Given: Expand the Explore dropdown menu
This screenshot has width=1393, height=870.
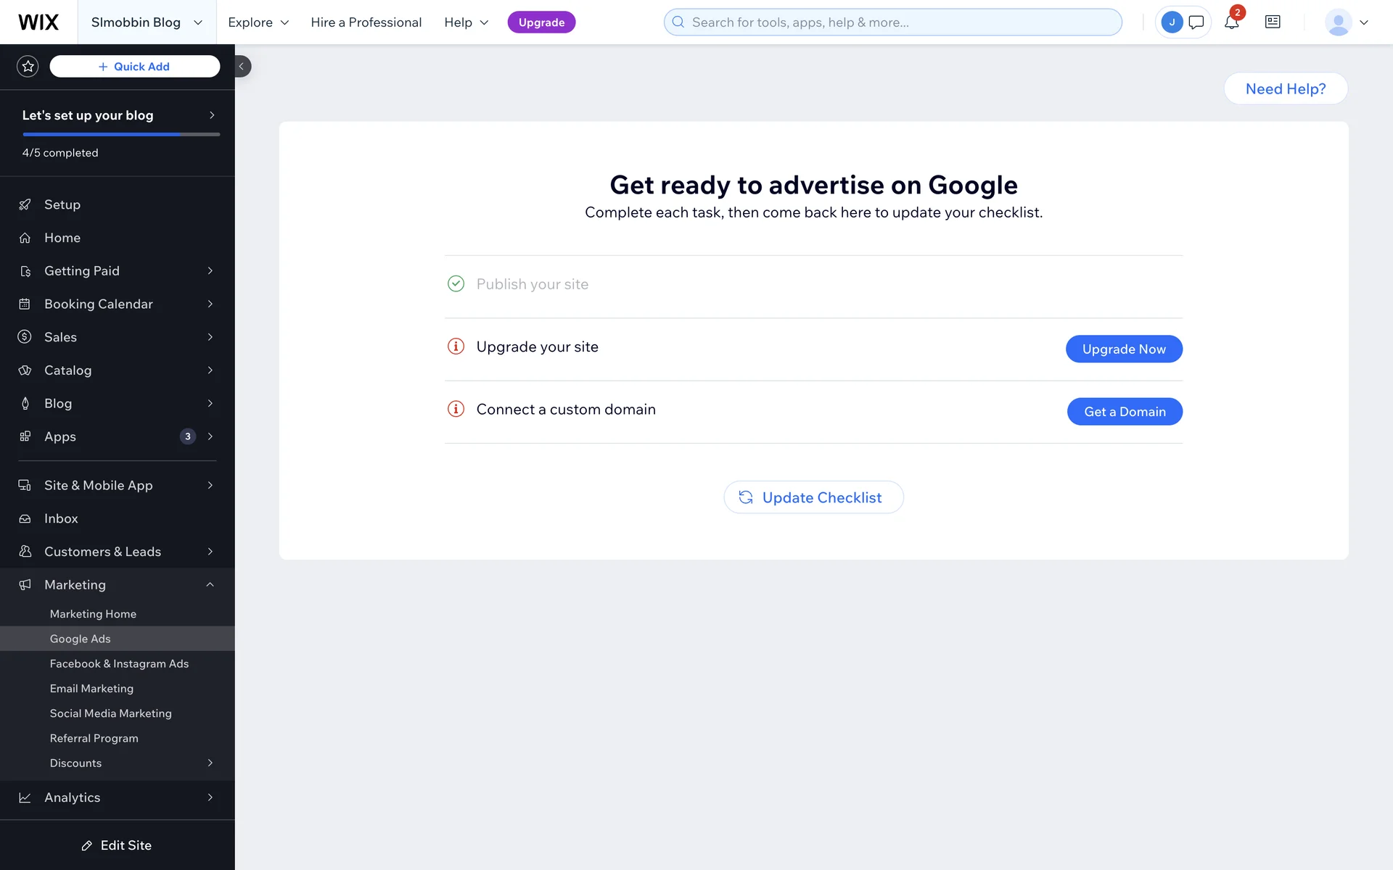Looking at the screenshot, I should [x=258, y=22].
